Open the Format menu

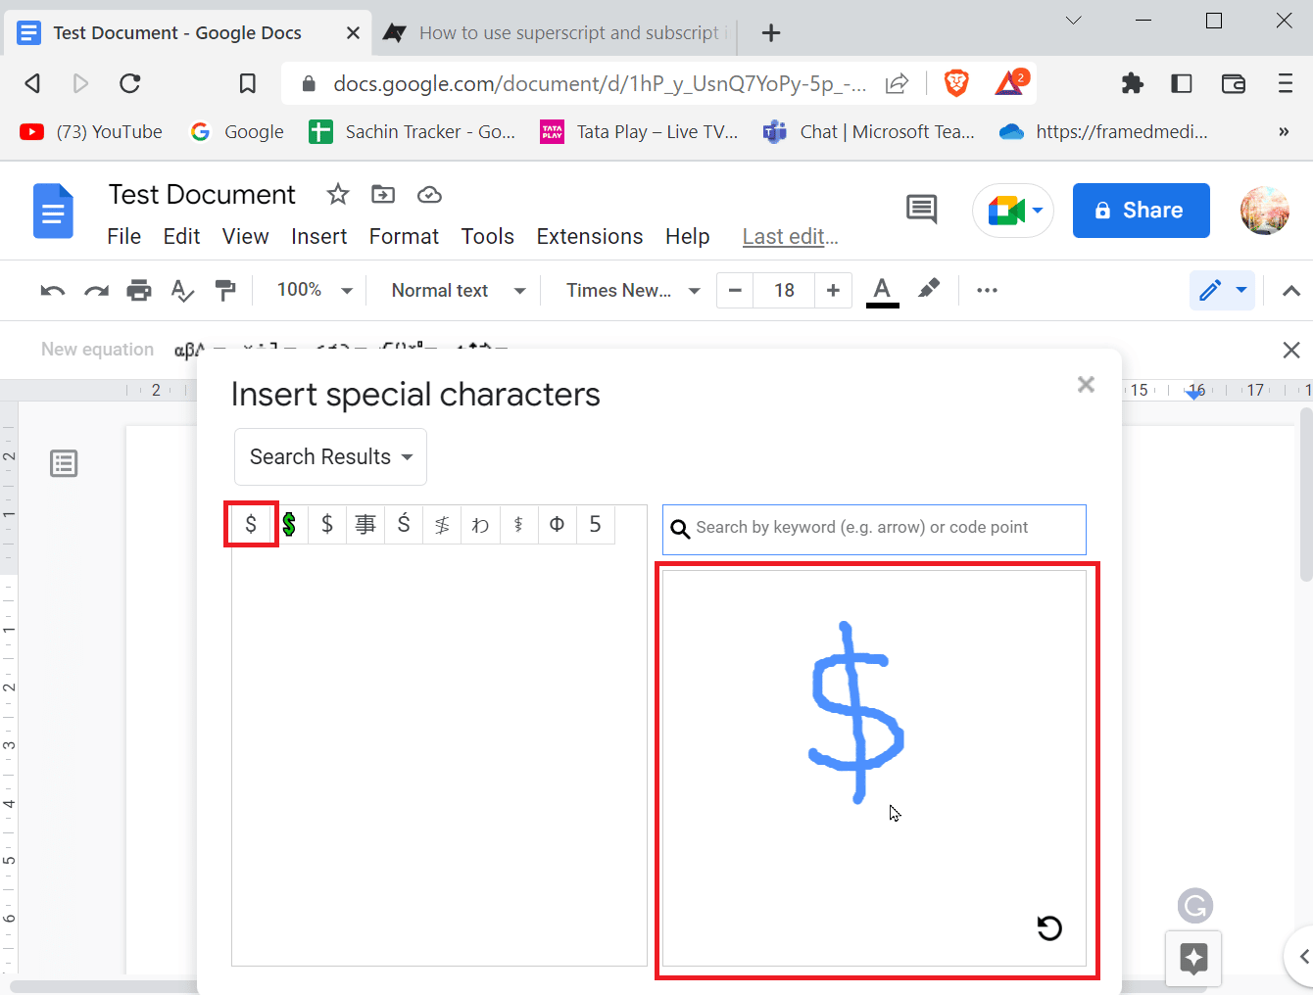click(x=404, y=236)
